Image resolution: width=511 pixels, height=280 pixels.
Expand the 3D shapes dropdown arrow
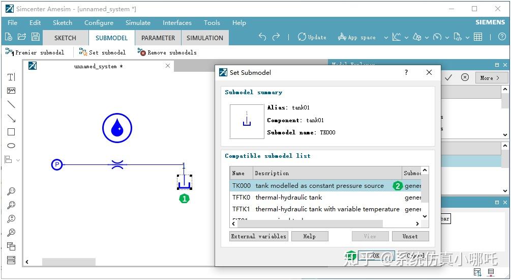pyautogui.click(x=427, y=38)
